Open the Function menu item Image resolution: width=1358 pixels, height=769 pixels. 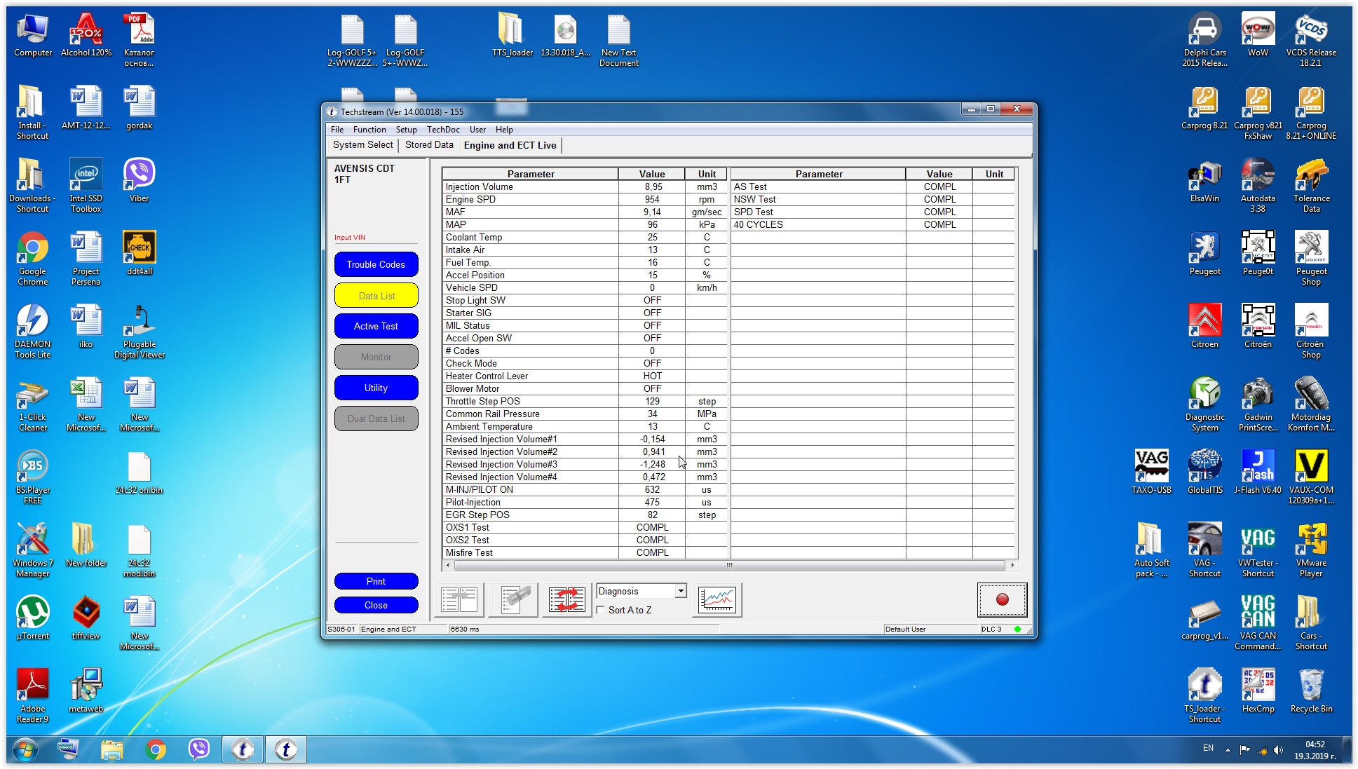click(x=367, y=130)
